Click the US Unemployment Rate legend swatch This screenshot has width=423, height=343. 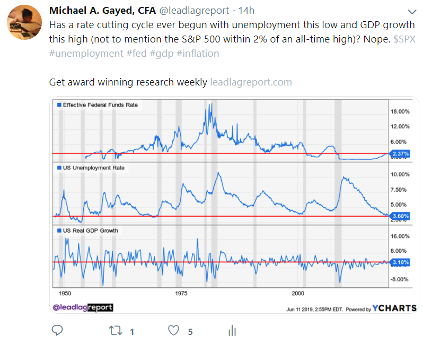point(59,168)
